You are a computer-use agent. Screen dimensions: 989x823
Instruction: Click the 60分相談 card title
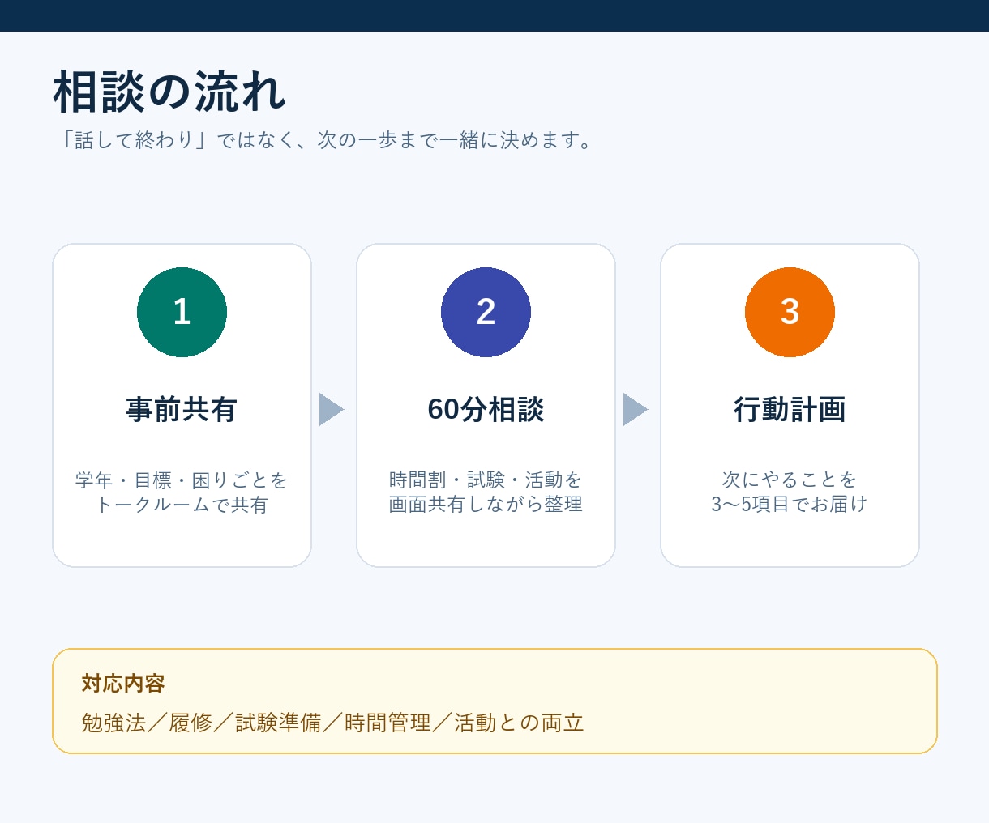[486, 409]
